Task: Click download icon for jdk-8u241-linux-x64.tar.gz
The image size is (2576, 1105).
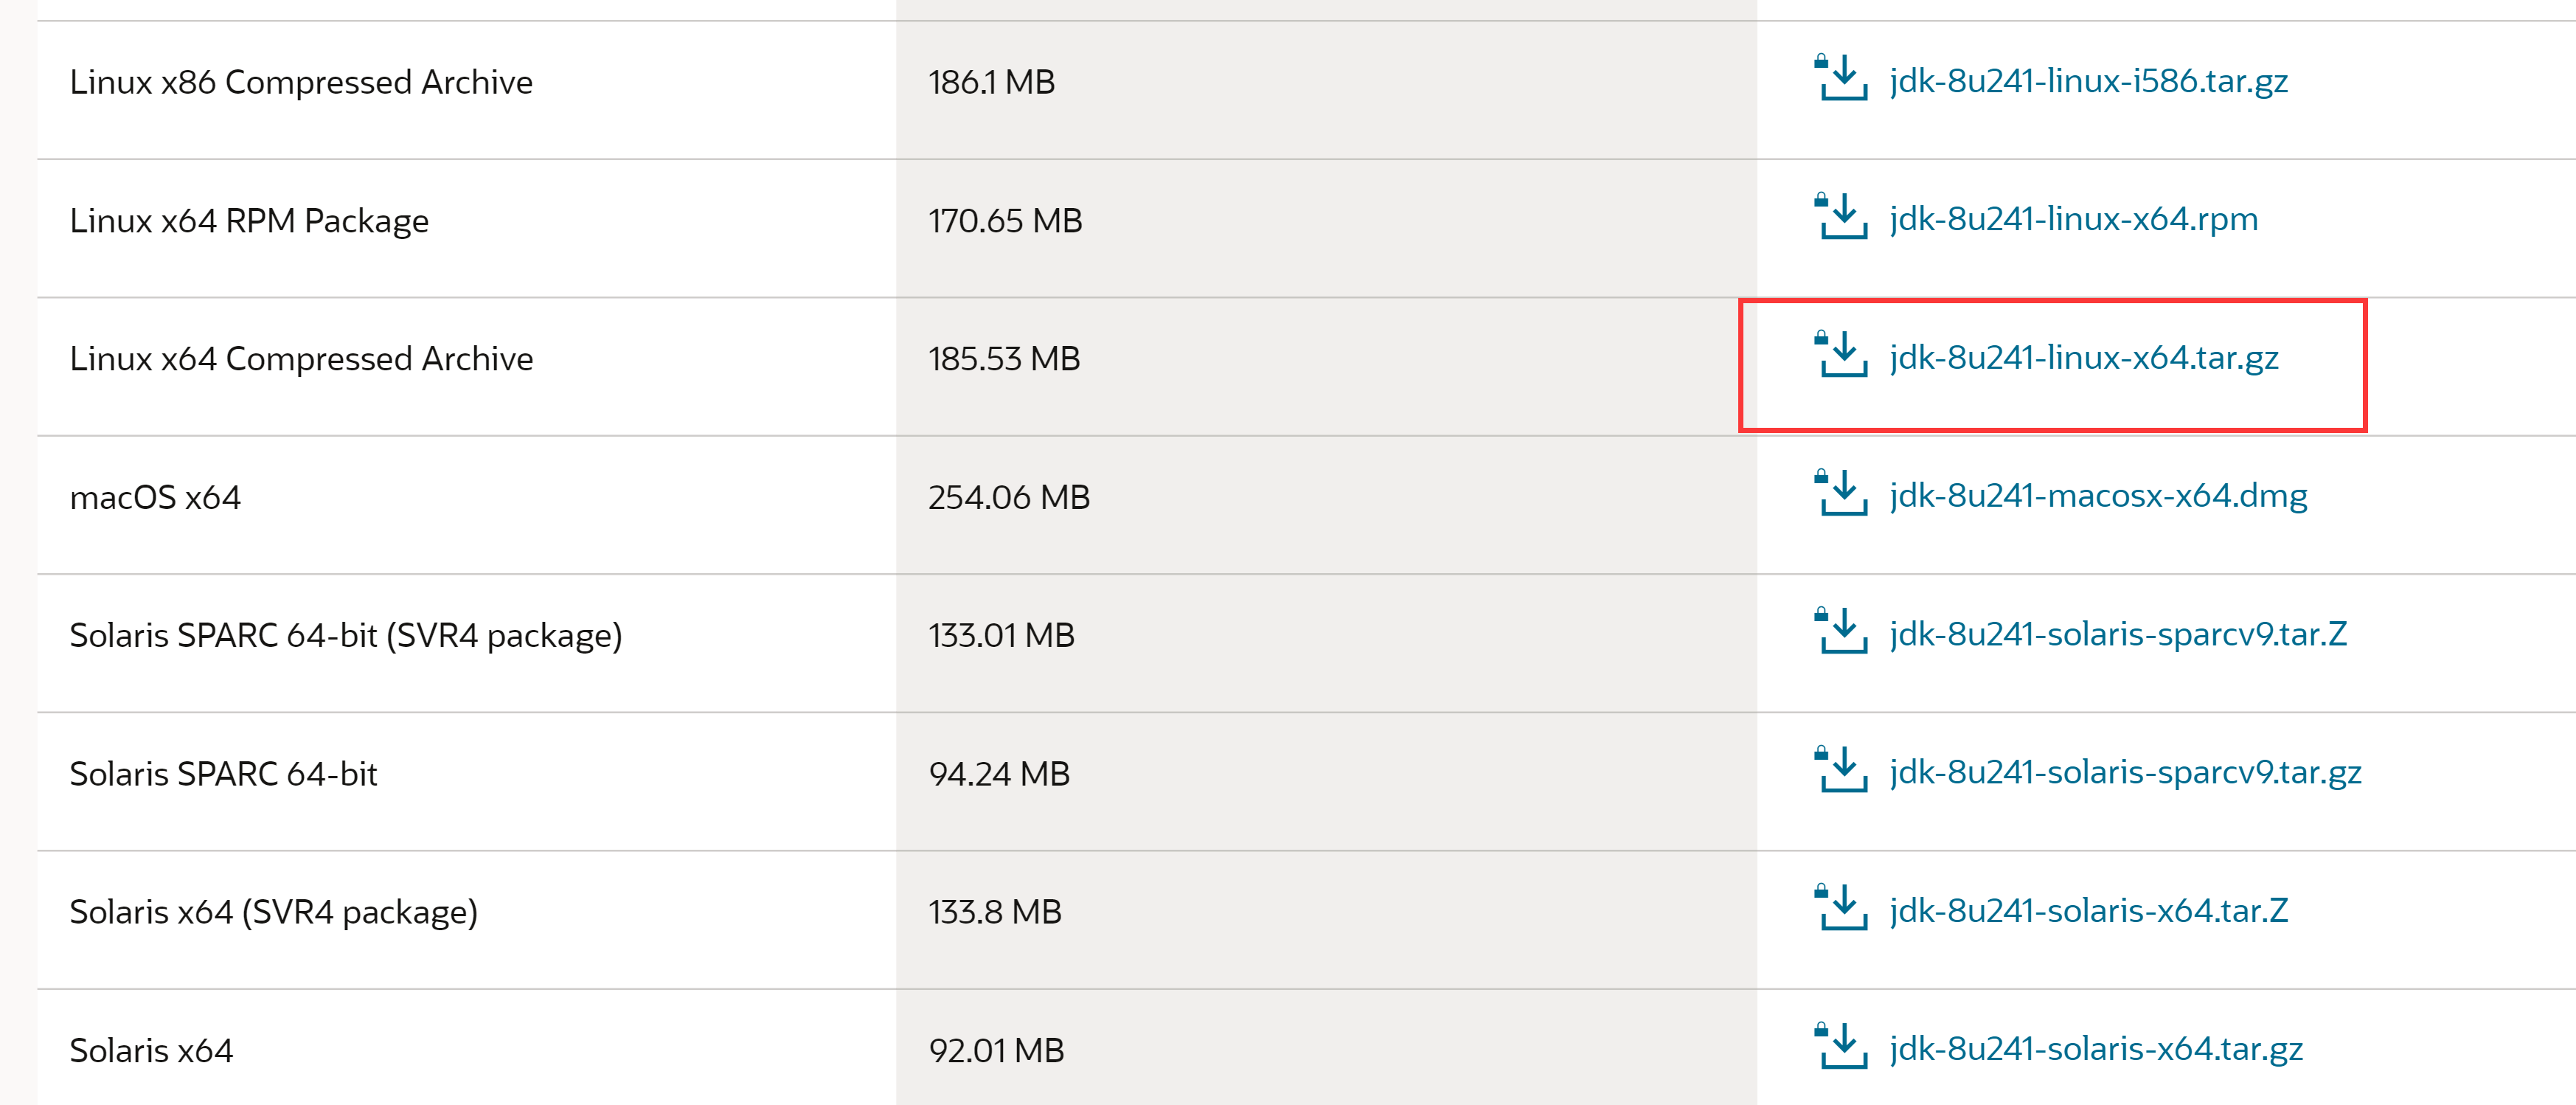Action: 1840,355
